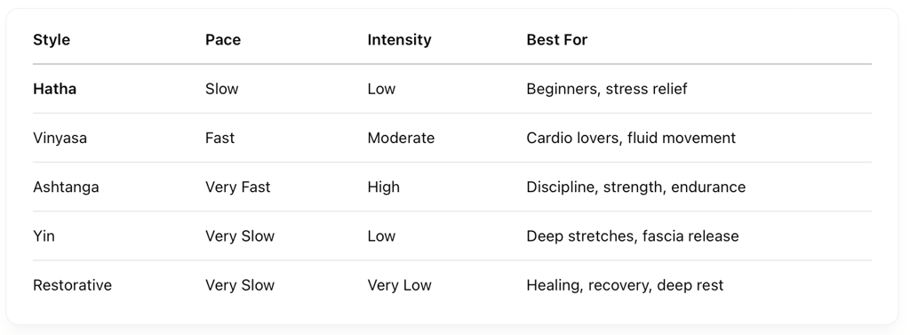The width and height of the screenshot is (910, 335).
Task: Click the Pace column header
Action: coord(223,40)
